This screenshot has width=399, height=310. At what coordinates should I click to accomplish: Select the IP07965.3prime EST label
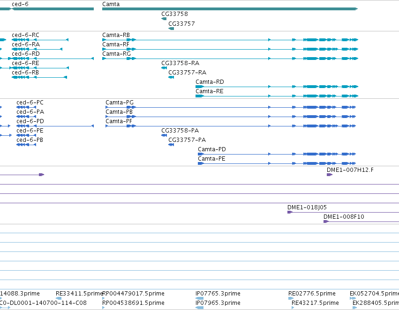point(218,303)
